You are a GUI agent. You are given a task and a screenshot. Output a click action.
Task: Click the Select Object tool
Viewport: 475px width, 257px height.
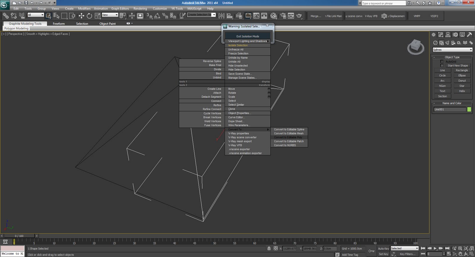[48, 16]
